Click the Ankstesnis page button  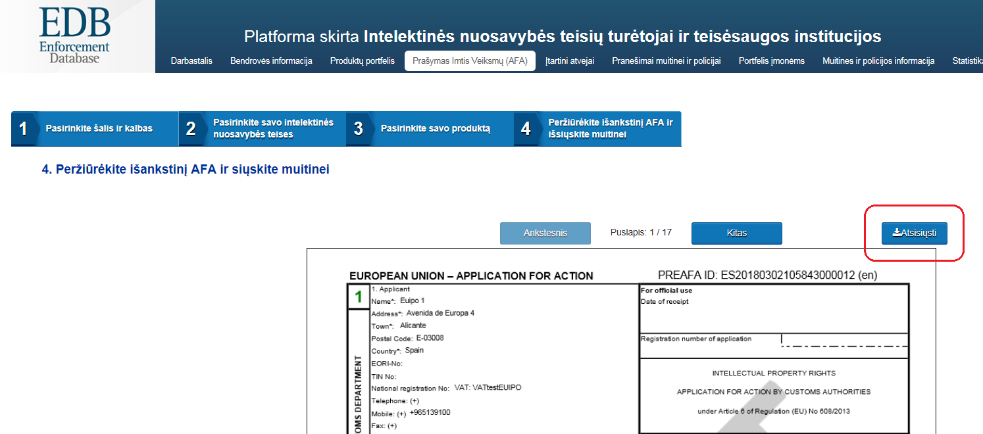[x=545, y=233]
